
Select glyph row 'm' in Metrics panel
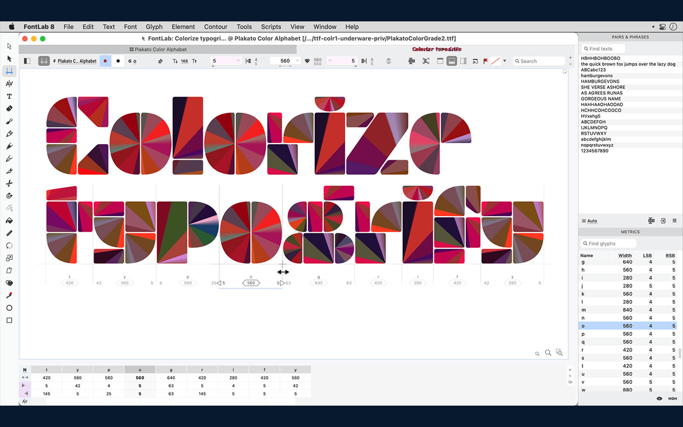coord(628,310)
